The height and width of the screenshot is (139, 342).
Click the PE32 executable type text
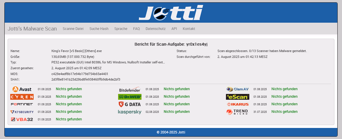click(108, 63)
